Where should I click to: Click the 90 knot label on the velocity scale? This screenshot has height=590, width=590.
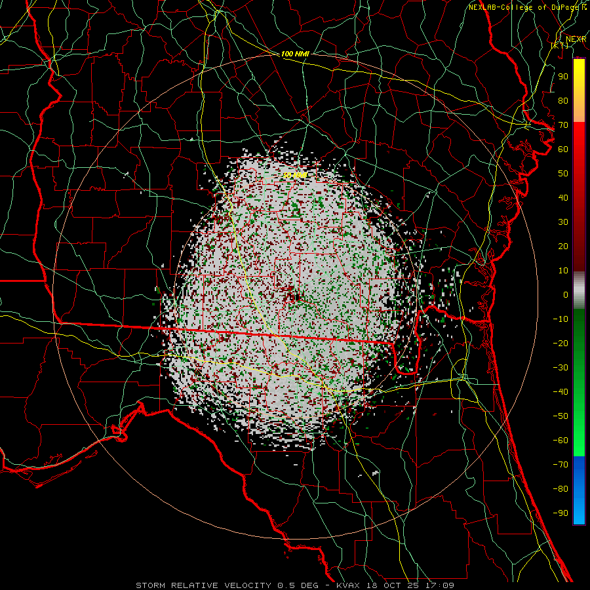[563, 77]
